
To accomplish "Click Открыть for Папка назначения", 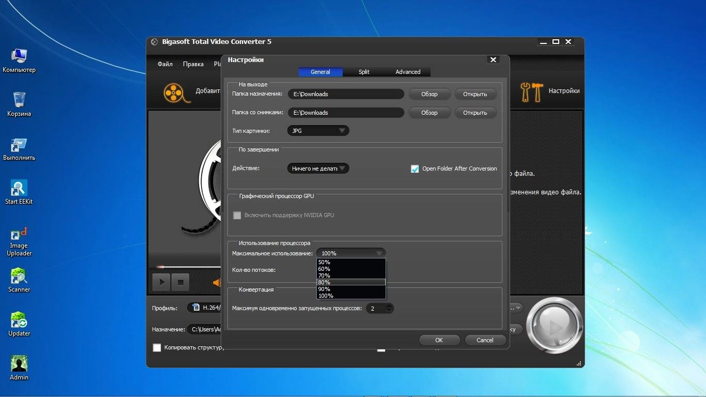I will tap(475, 94).
